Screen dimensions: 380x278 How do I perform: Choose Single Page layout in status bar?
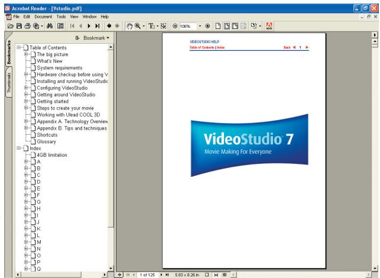coord(207,274)
